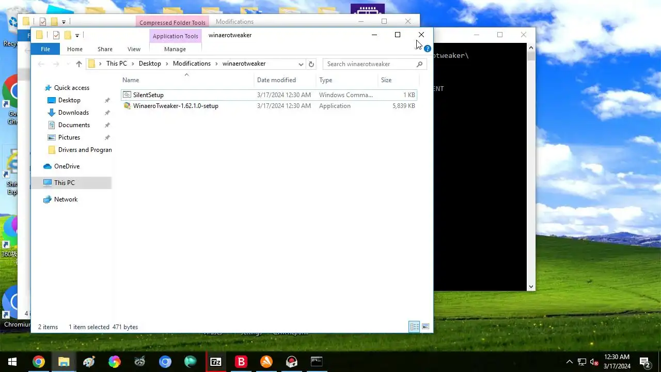
Task: Click File Explorer taskbar button
Action: point(64,362)
